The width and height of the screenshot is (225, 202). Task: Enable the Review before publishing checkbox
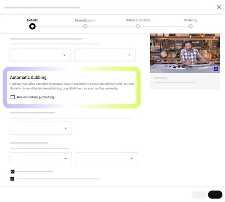tap(13, 97)
